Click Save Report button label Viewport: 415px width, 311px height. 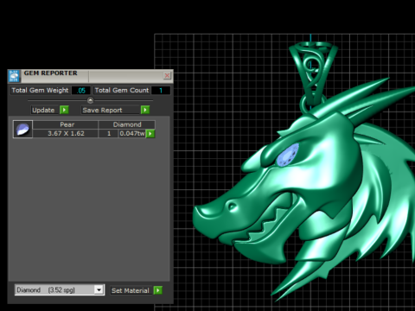(x=102, y=110)
